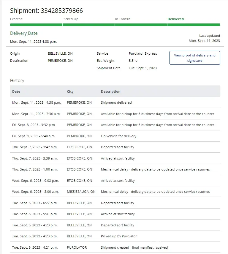The height and width of the screenshot is (254, 228).
Task: Click the Description column header
Action: pyautogui.click(x=111, y=91)
